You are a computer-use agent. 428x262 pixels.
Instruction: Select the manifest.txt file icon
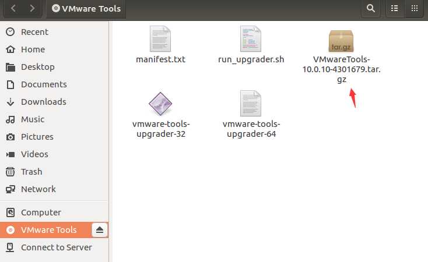point(160,38)
